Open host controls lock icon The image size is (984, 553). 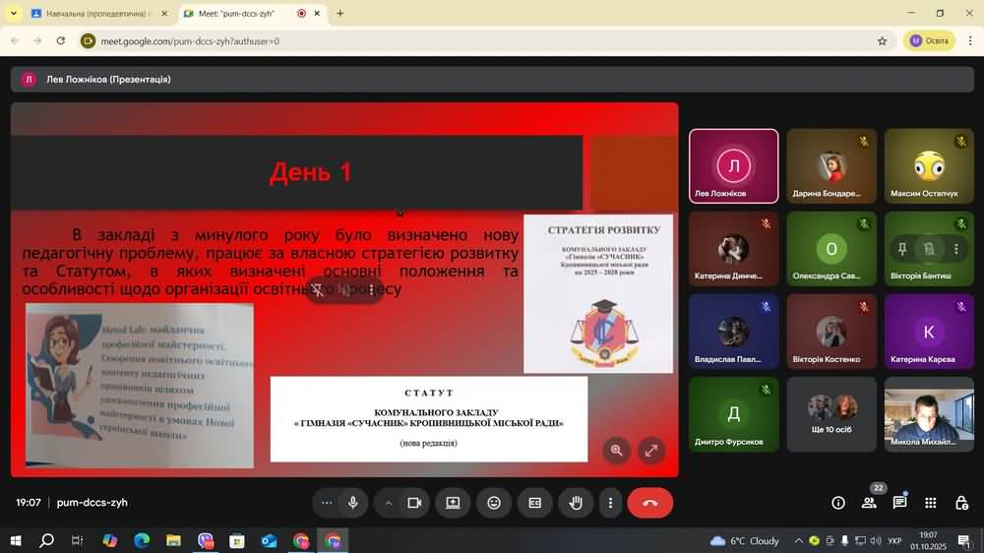coord(961,503)
